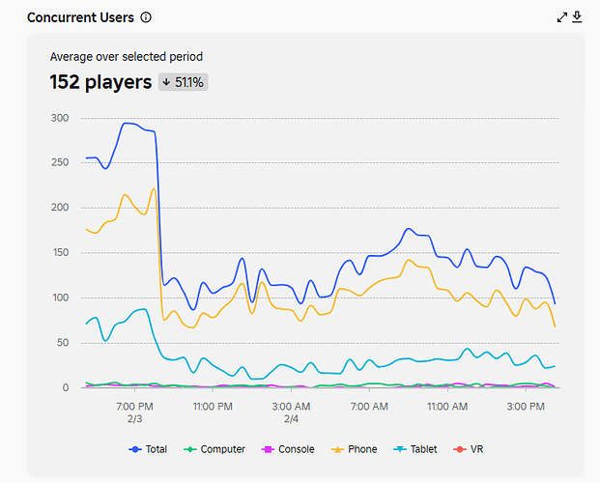This screenshot has width=600, height=483.
Task: Click the 3:00 AM 2/4 axis label
Action: pos(291,412)
